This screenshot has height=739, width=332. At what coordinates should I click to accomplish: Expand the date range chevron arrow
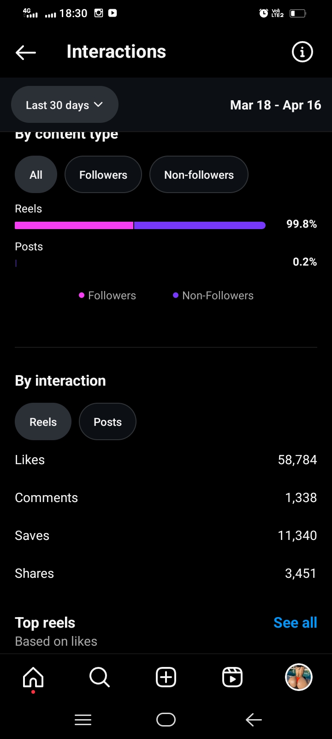98,104
